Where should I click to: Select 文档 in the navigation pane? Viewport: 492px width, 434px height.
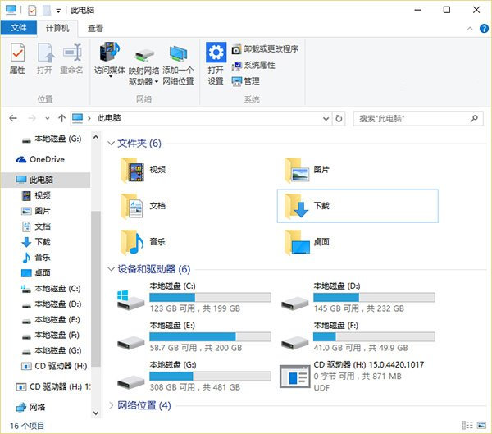click(36, 226)
